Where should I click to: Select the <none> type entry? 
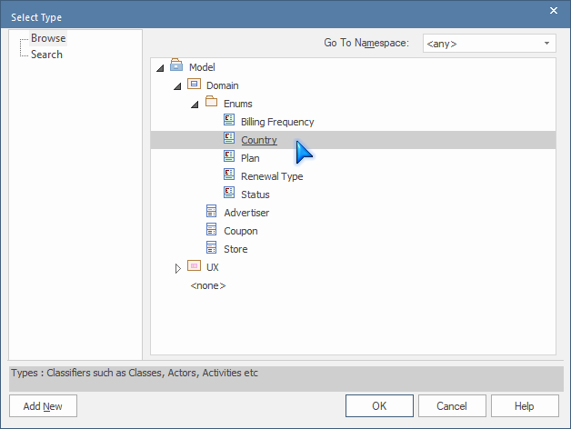[208, 285]
